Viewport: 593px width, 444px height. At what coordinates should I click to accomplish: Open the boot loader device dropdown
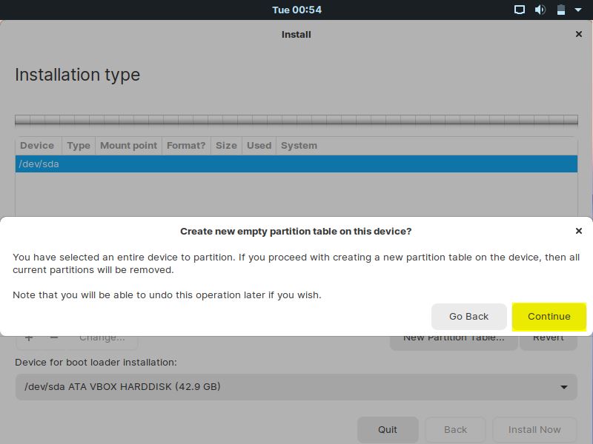point(296,386)
